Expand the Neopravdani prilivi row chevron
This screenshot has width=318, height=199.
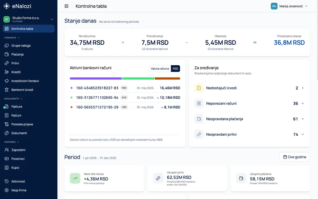[x=302, y=134]
